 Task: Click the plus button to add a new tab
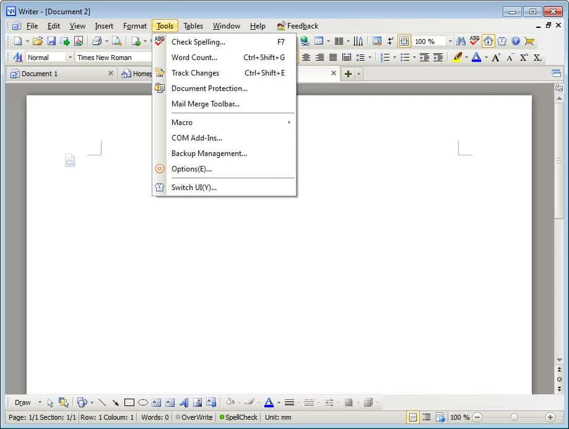click(x=348, y=74)
